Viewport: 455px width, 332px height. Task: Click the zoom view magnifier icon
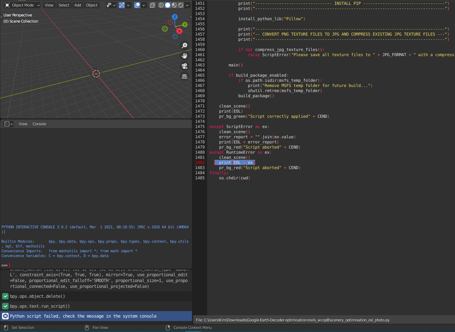184,46
